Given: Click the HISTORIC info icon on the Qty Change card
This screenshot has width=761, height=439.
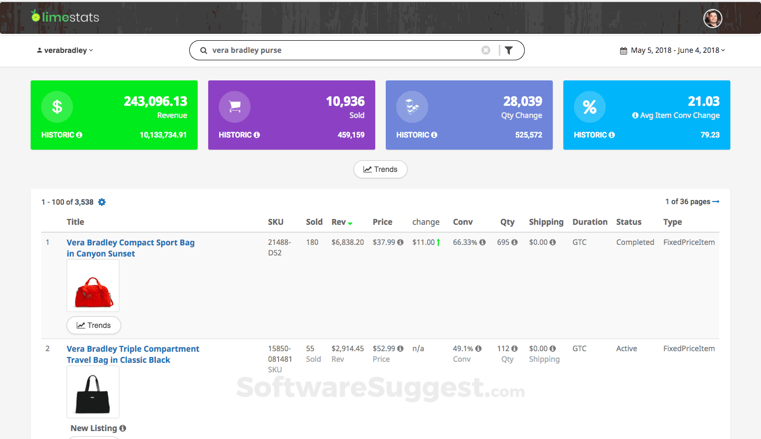Looking at the screenshot, I should (x=434, y=135).
